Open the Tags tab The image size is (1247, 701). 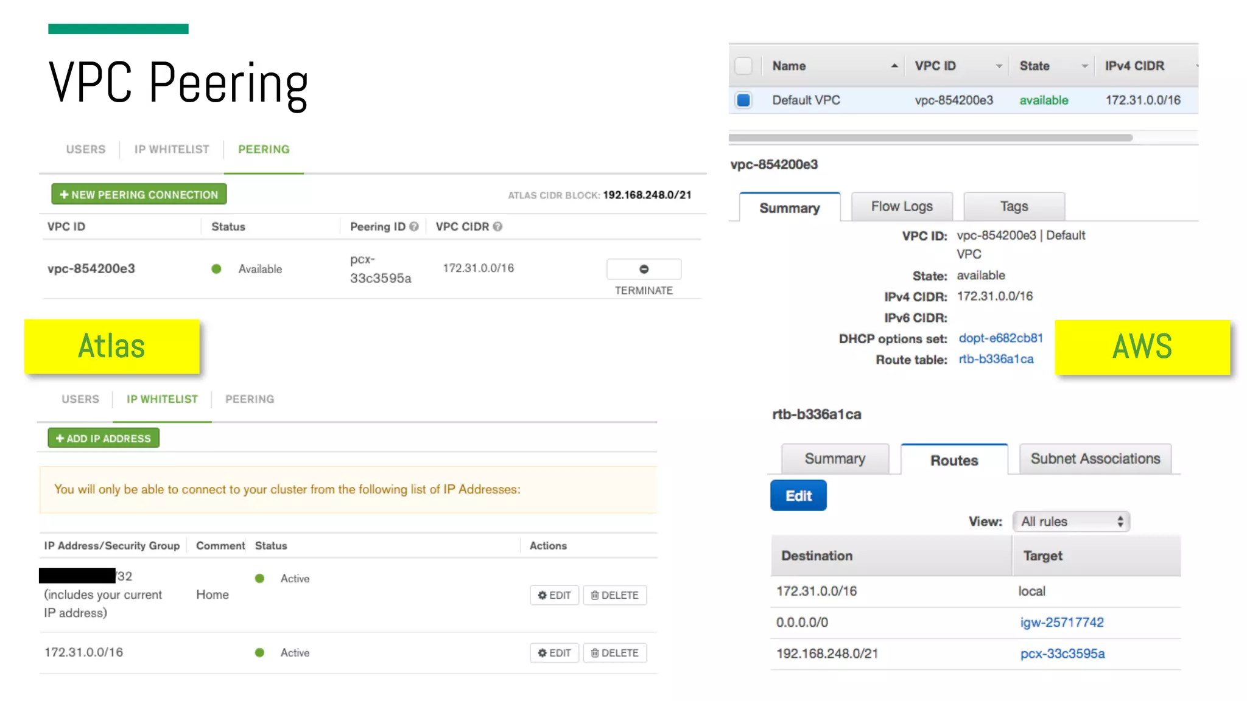pos(1014,206)
